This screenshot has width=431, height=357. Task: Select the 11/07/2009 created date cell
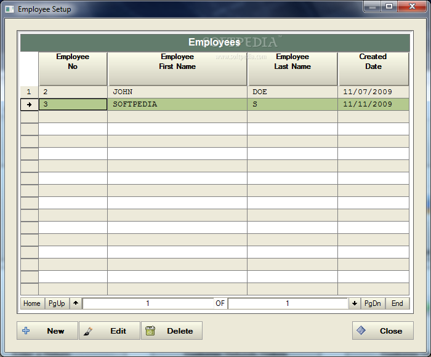(x=373, y=92)
